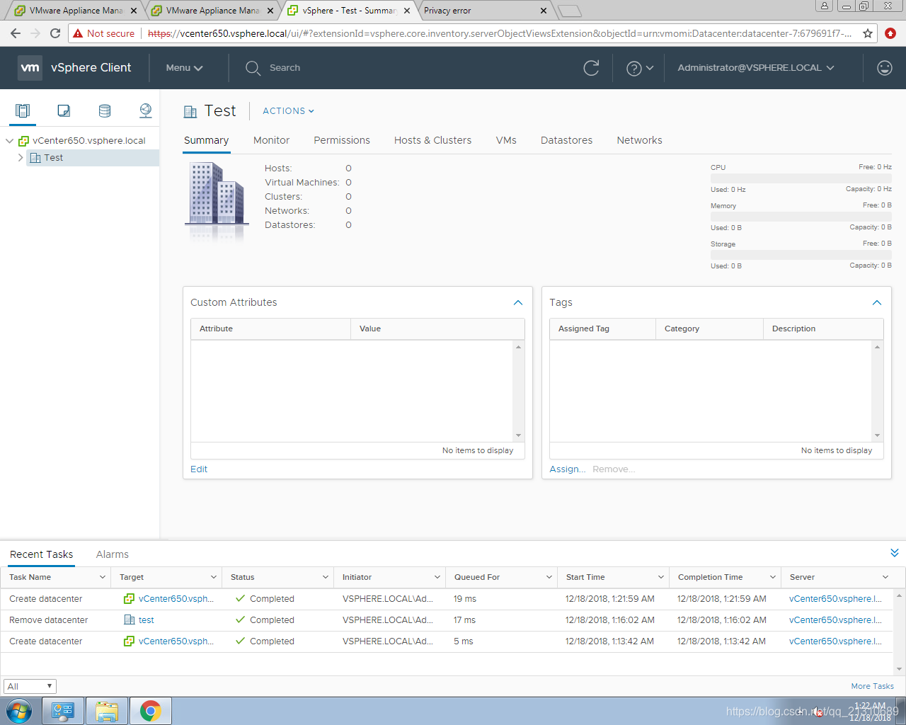
Task: Click the search magnifier icon
Action: coord(253,68)
